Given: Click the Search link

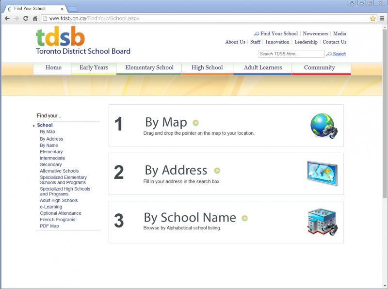Looking at the screenshot, I should 339,54.
